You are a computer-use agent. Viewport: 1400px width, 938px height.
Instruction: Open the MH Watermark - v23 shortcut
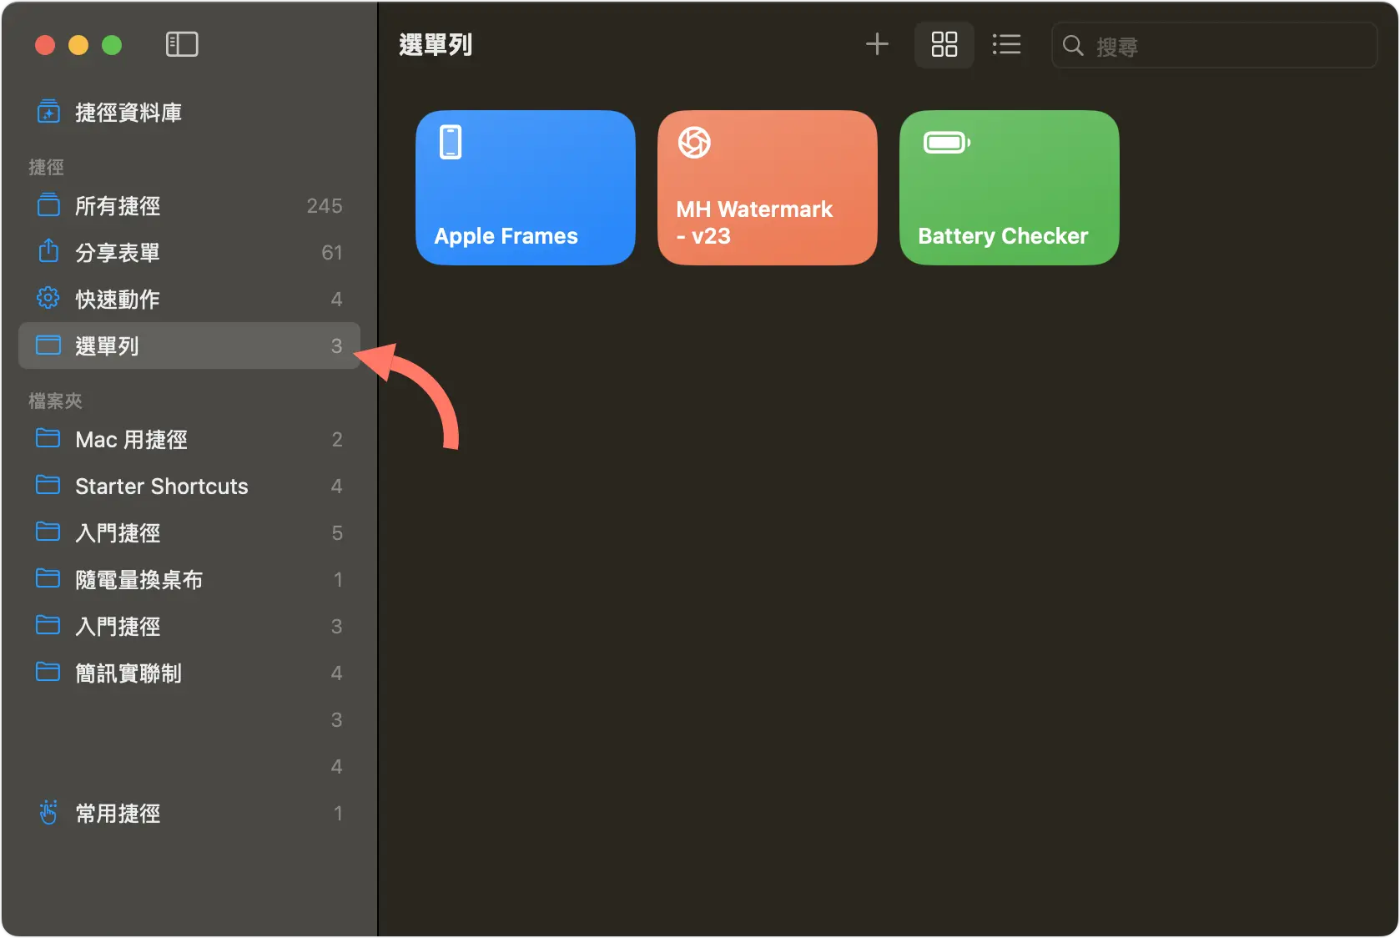click(768, 188)
